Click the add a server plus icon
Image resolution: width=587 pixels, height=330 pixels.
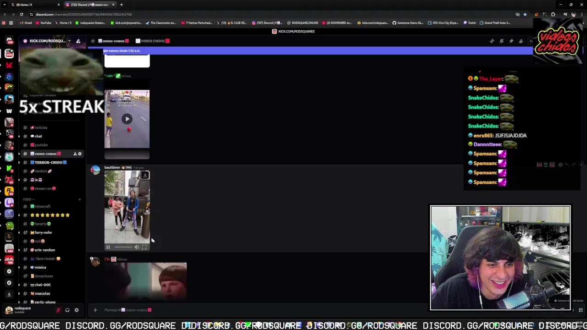(9, 271)
